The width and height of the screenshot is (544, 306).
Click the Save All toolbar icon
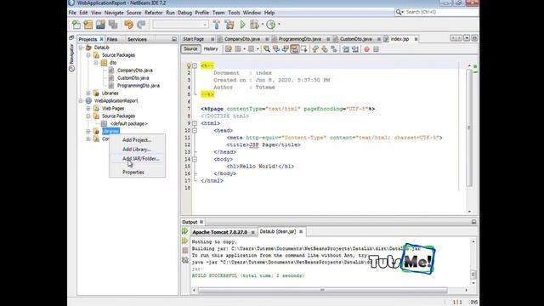tap(113, 25)
